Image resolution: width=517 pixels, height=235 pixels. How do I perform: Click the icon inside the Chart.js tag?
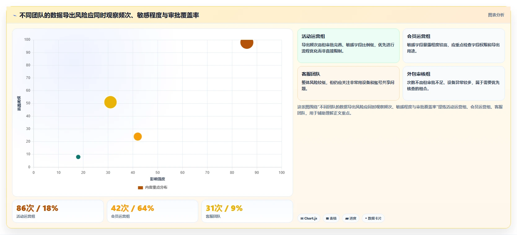point(302,218)
